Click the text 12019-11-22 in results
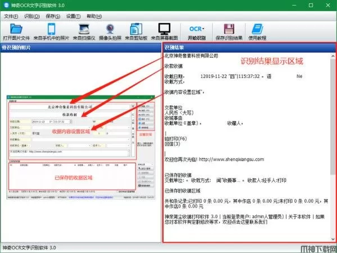The height and width of the screenshot is (253, 337). (213, 76)
